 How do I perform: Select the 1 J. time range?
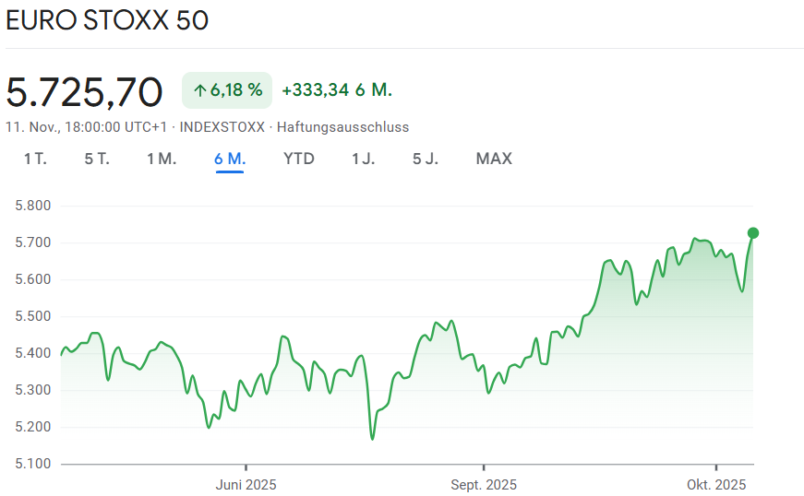[x=364, y=159]
